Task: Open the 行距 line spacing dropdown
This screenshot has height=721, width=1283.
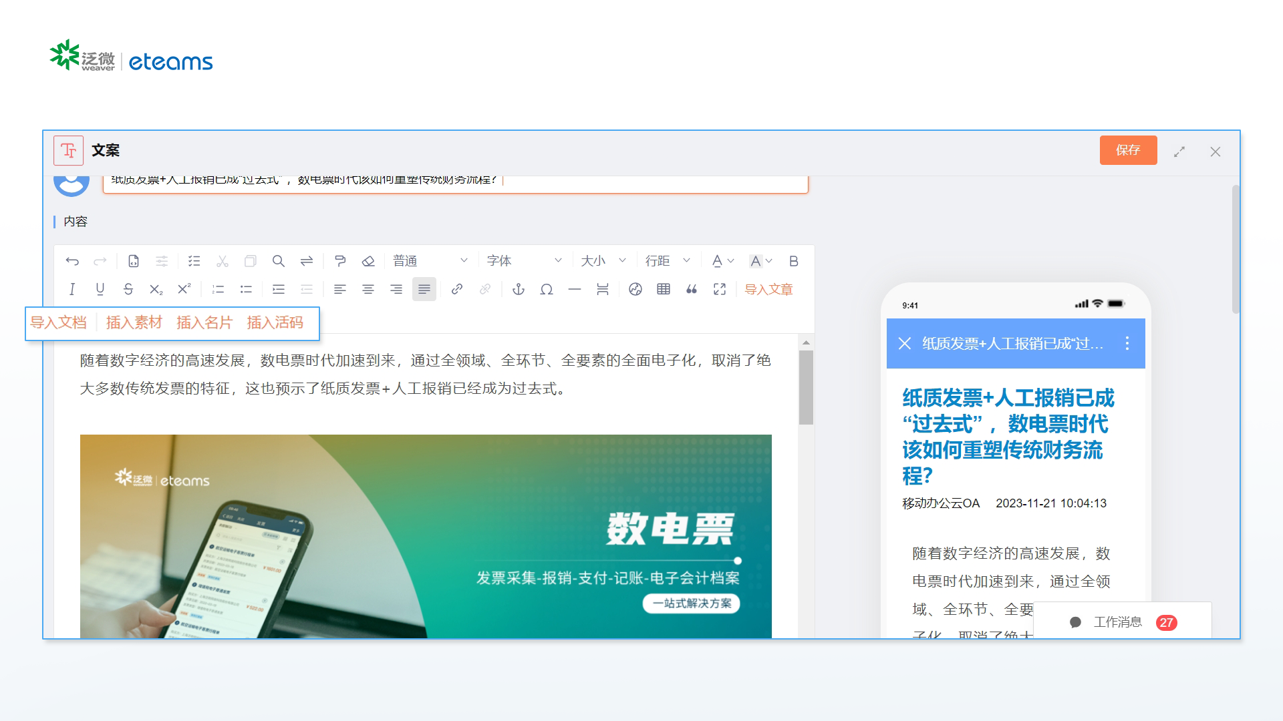Action: (668, 261)
